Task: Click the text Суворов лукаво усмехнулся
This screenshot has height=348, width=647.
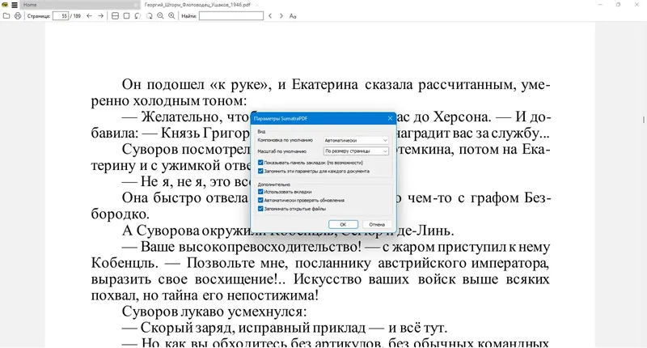Action: coord(214,312)
